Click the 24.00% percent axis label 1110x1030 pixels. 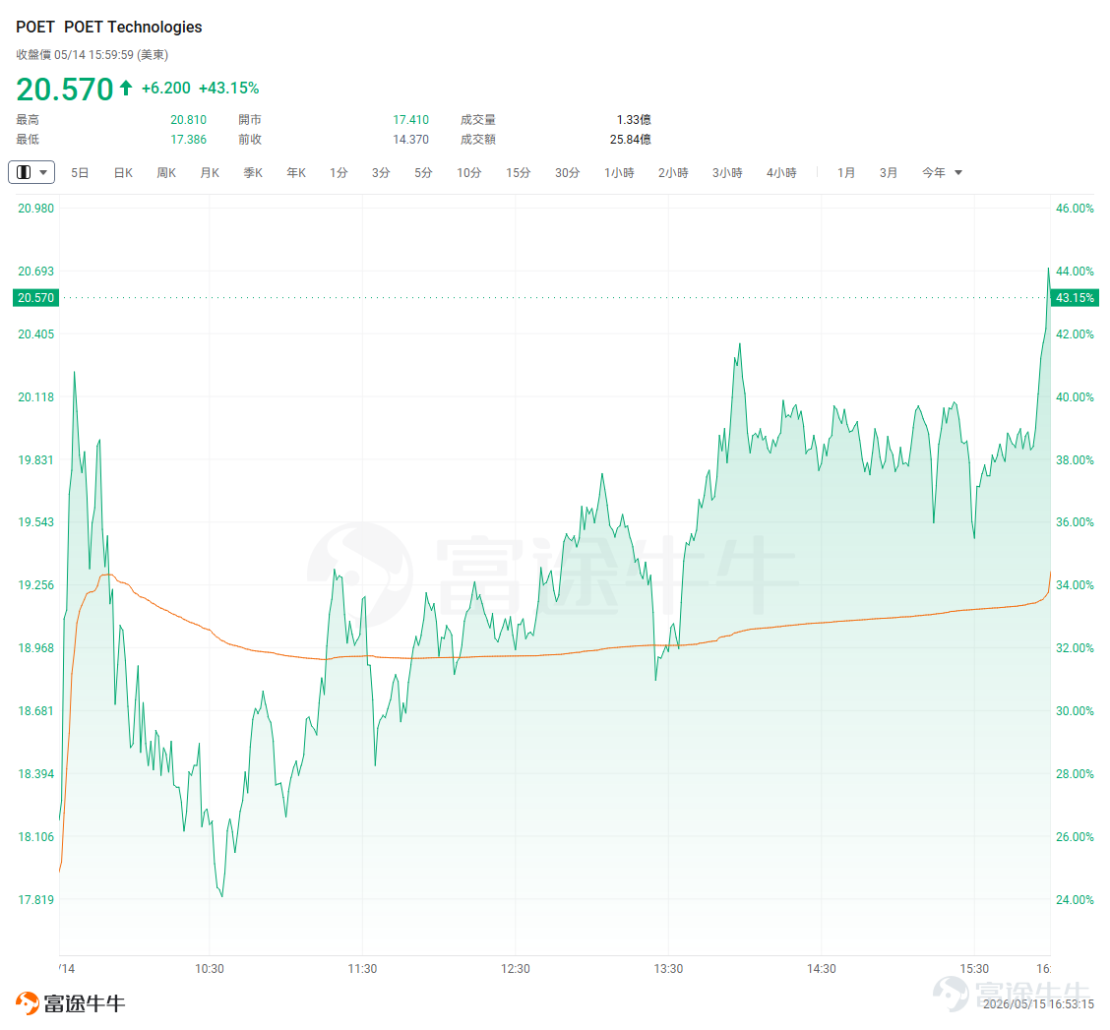pos(1075,900)
